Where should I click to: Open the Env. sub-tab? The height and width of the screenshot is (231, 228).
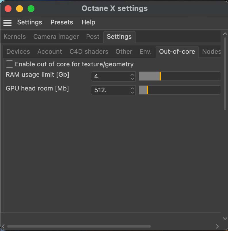click(x=146, y=51)
